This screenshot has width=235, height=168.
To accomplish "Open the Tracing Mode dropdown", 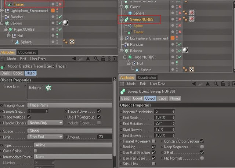I will 70,105.
